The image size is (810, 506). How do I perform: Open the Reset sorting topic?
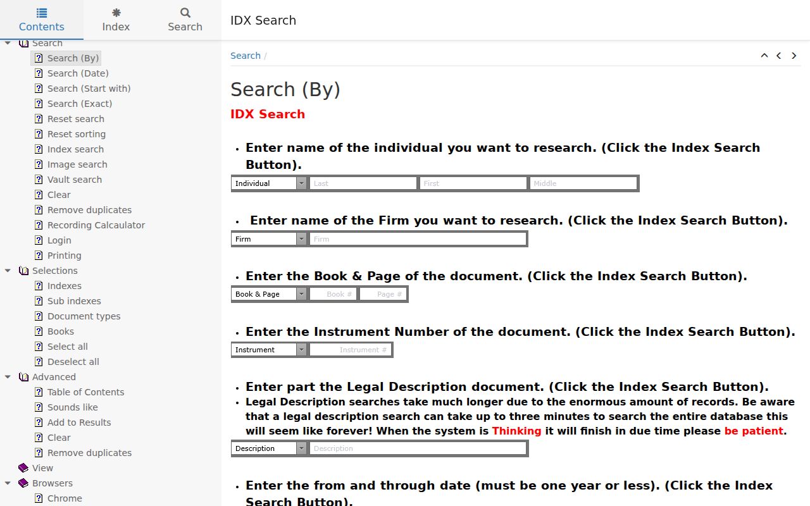click(x=77, y=134)
